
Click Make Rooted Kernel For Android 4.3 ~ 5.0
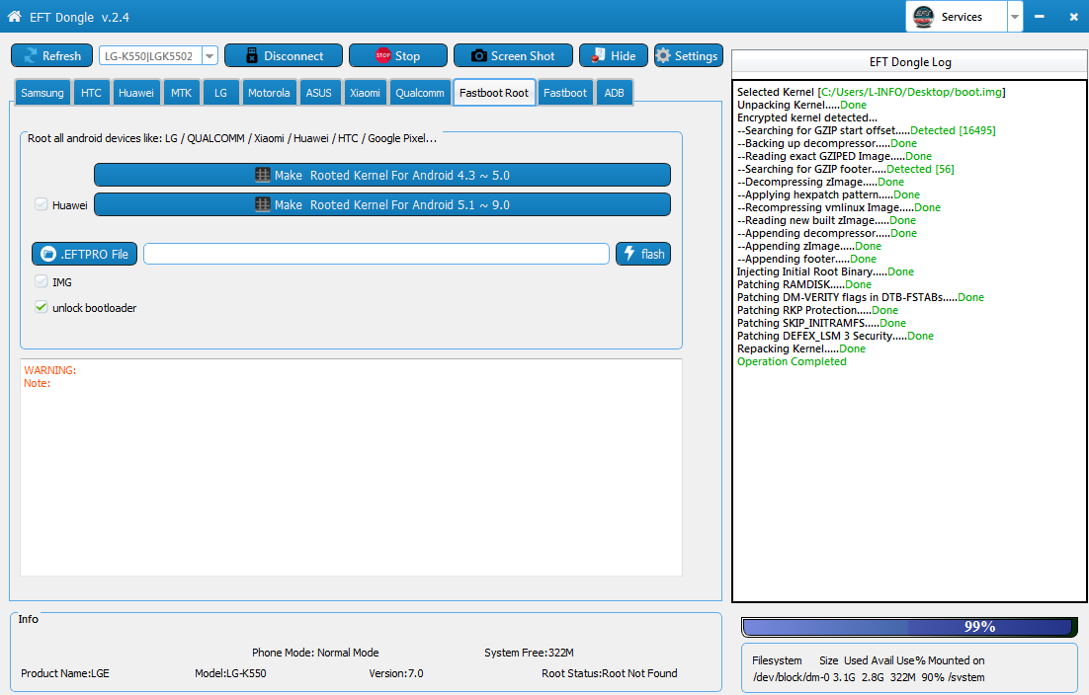coord(382,175)
